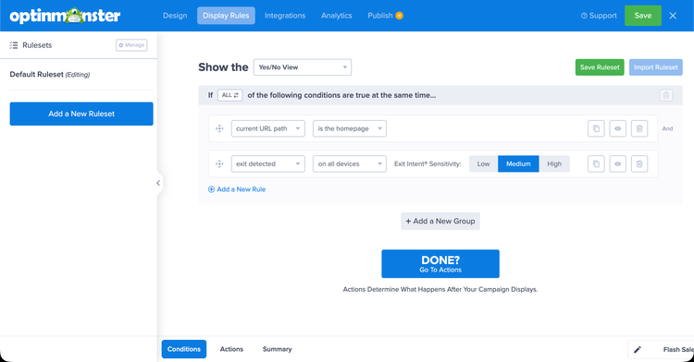The image size is (694, 362).
Task: Click DONE? Go To Actions button
Action: click(x=440, y=264)
